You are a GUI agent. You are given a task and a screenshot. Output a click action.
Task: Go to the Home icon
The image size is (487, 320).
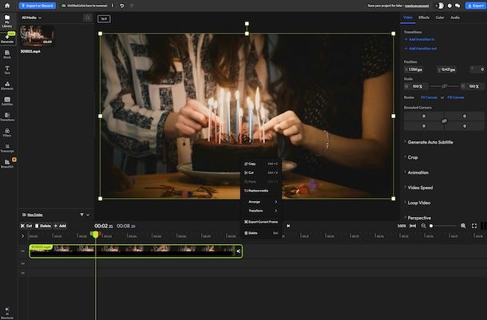7,6
